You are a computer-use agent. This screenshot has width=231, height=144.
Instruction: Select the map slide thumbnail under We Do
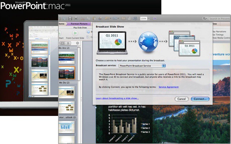click(x=66, y=92)
